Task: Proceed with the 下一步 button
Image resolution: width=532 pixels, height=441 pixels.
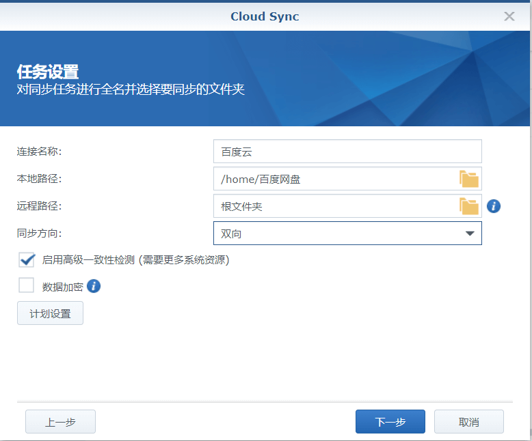Action: tap(390, 422)
